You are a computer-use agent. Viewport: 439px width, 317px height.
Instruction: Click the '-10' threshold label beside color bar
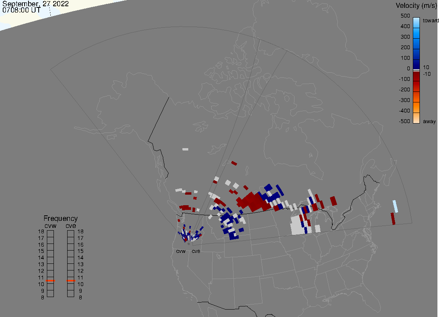(427, 74)
